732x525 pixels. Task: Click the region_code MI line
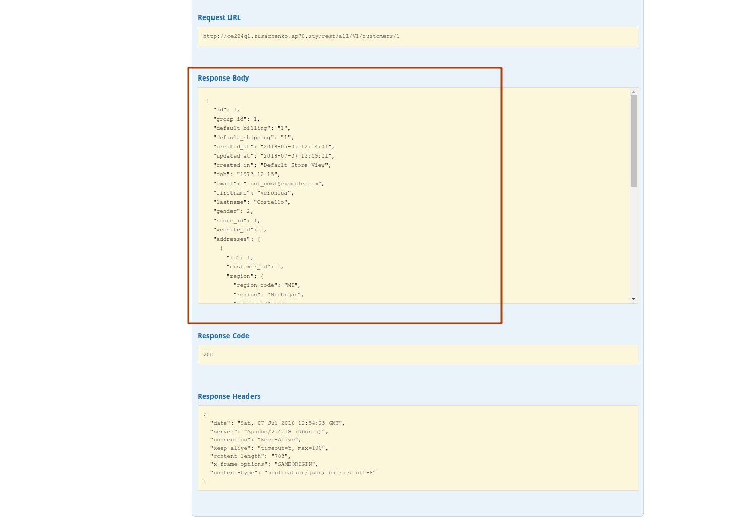pyautogui.click(x=266, y=285)
